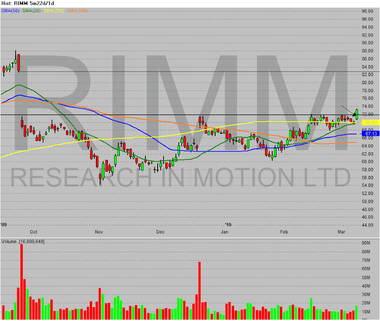The width and height of the screenshot is (380, 321).
Task: Click the tallest red volume bar in October
Action: coord(21,282)
